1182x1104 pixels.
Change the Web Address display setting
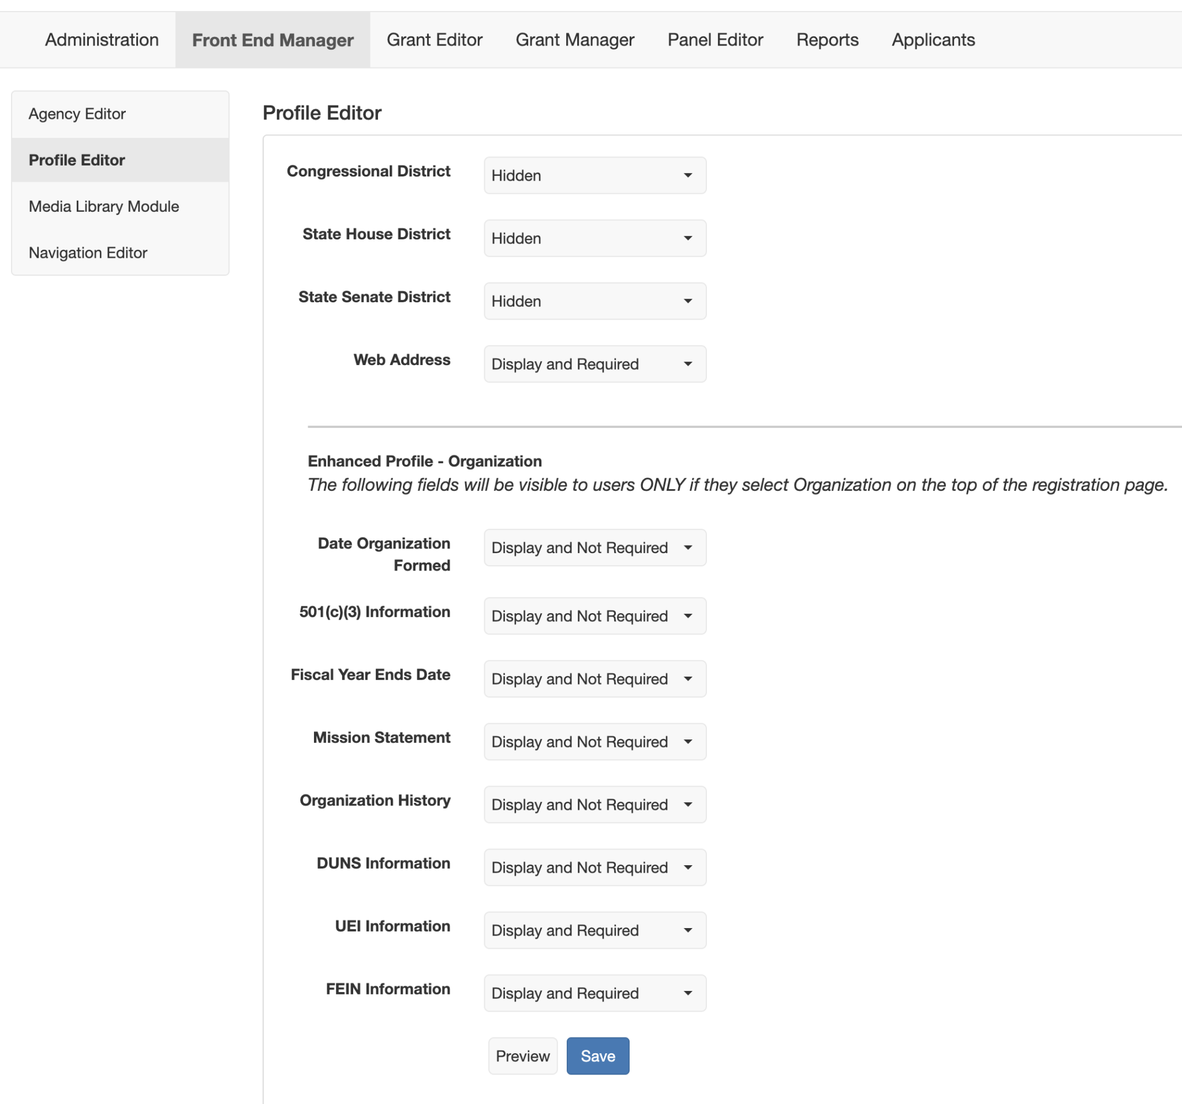(x=594, y=363)
